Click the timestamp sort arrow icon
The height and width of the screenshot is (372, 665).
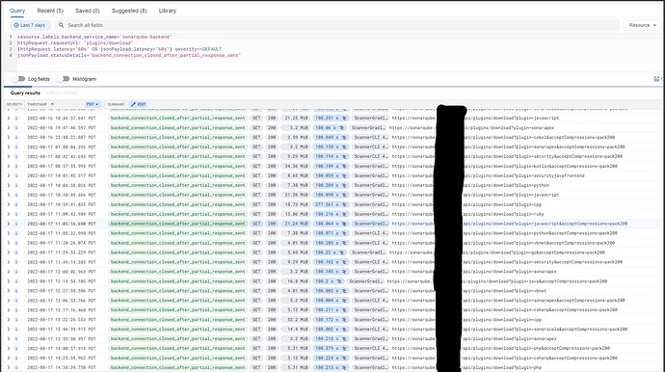click(52, 104)
